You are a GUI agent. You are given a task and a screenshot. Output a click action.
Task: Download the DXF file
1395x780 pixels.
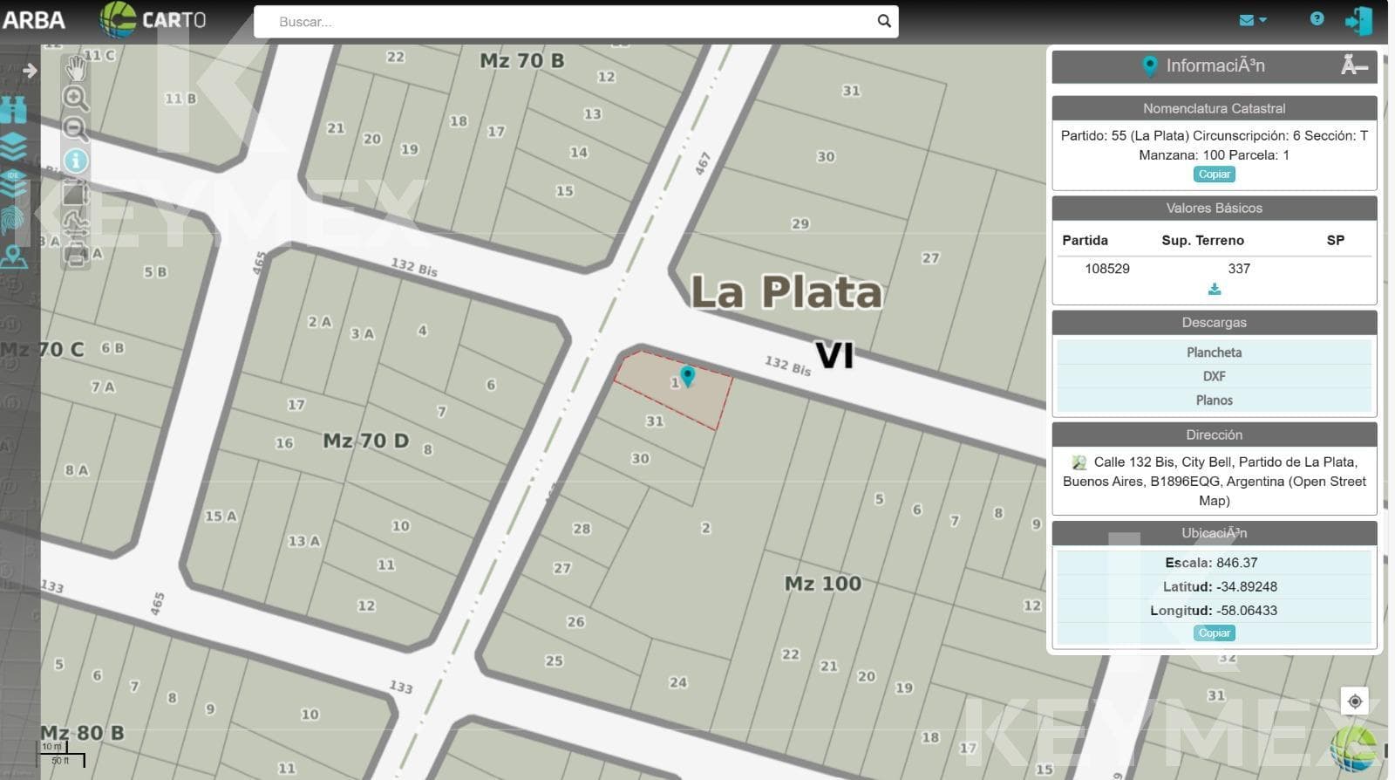click(x=1214, y=376)
